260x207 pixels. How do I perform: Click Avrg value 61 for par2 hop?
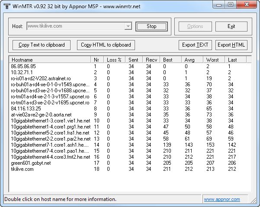click(x=187, y=139)
